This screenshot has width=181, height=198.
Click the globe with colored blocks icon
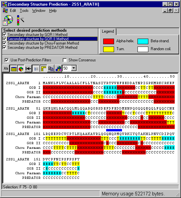click(x=58, y=69)
